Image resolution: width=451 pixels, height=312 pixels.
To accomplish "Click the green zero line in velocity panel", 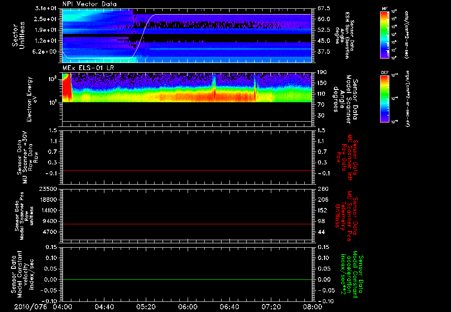I will [x=187, y=279].
